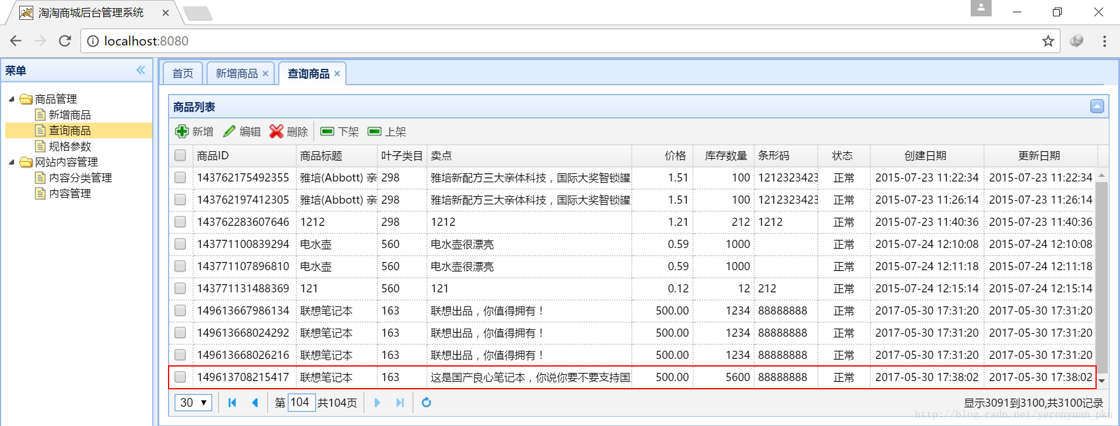This screenshot has width=1120, height=426.
Task: Click the 更新日期 column header
Action: pyautogui.click(x=1041, y=156)
